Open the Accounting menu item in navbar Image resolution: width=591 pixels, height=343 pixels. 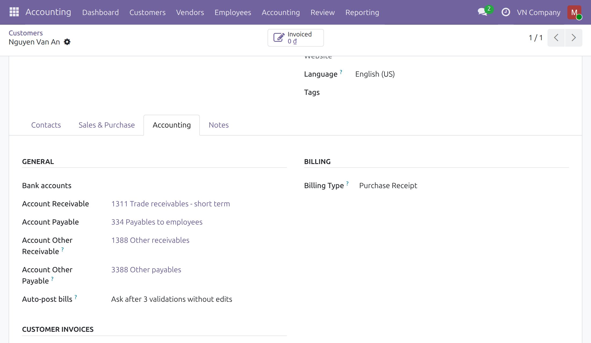(x=281, y=12)
